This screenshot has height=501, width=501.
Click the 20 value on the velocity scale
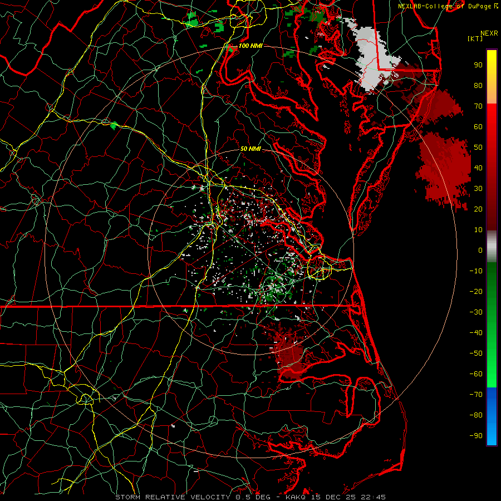click(x=478, y=209)
